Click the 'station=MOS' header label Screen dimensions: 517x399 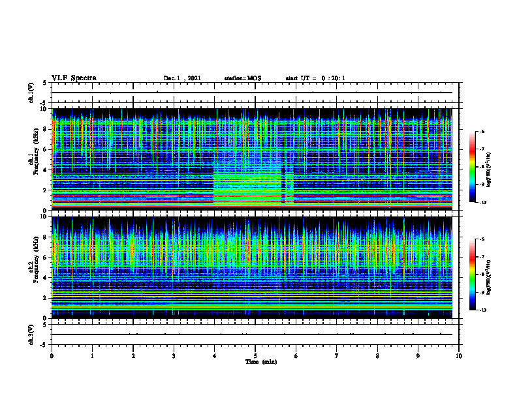(243, 78)
